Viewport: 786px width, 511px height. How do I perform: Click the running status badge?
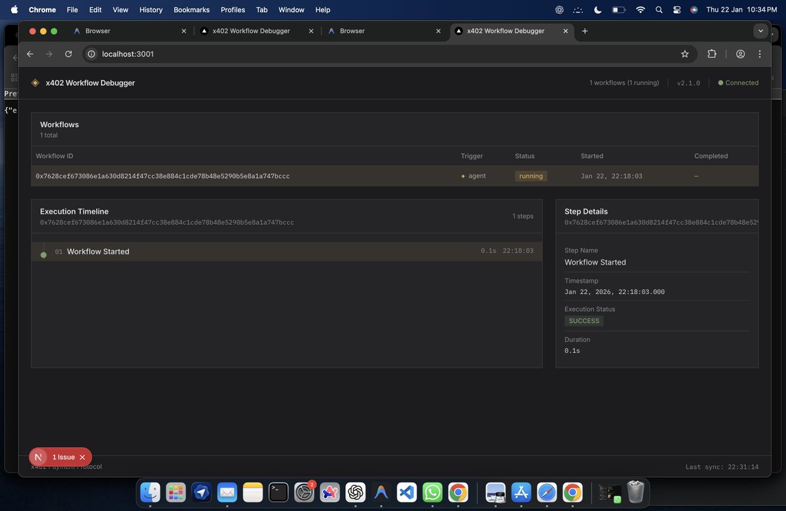pyautogui.click(x=531, y=176)
